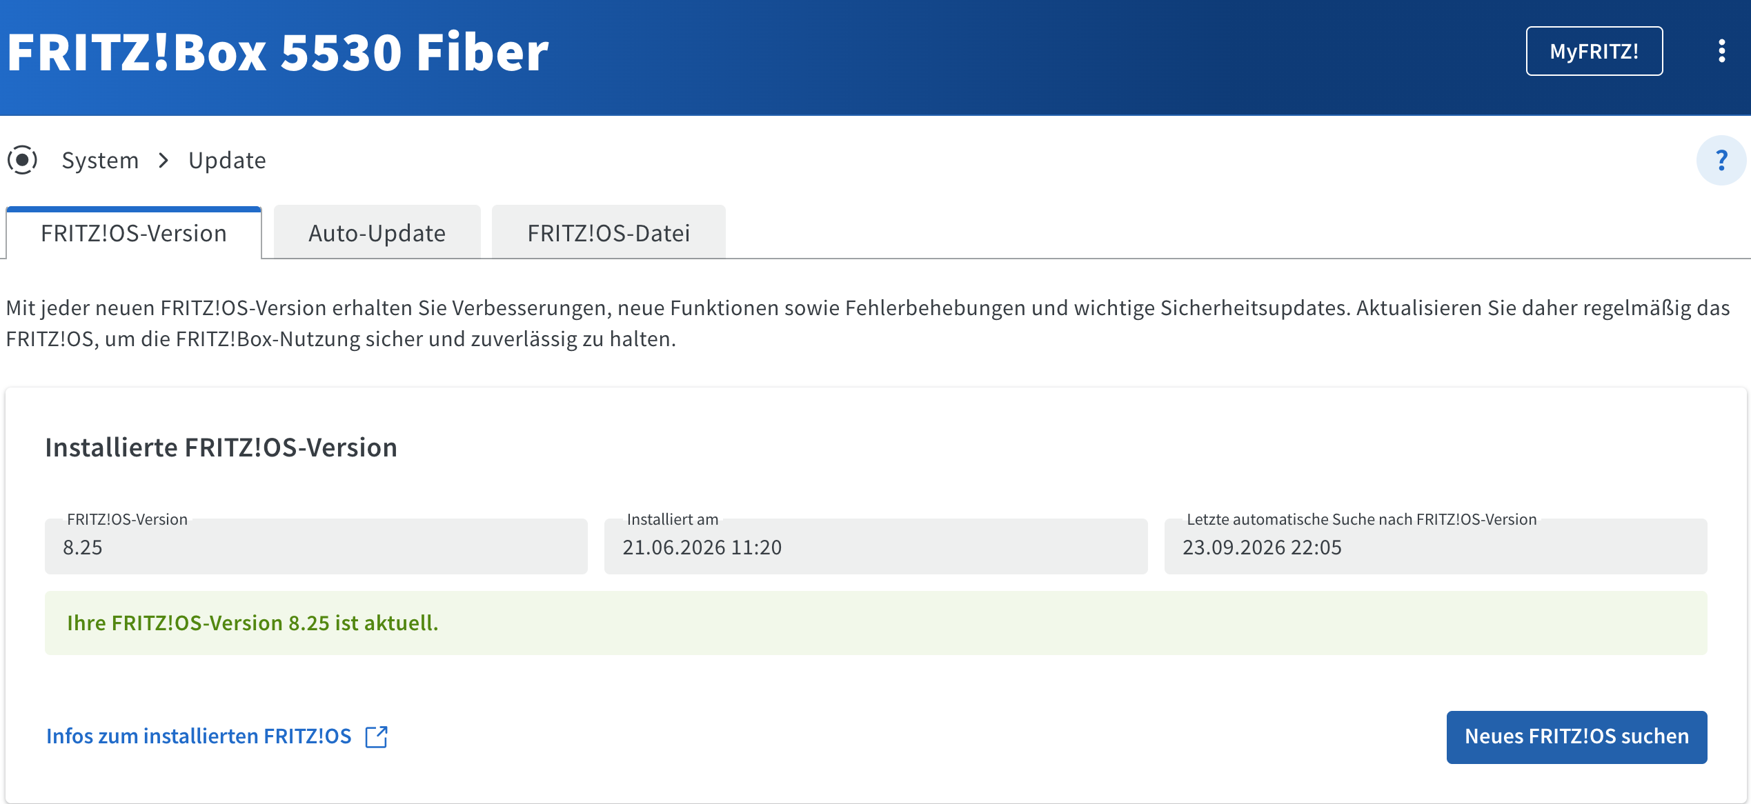Switch to the Auto-Update tab

pos(377,233)
